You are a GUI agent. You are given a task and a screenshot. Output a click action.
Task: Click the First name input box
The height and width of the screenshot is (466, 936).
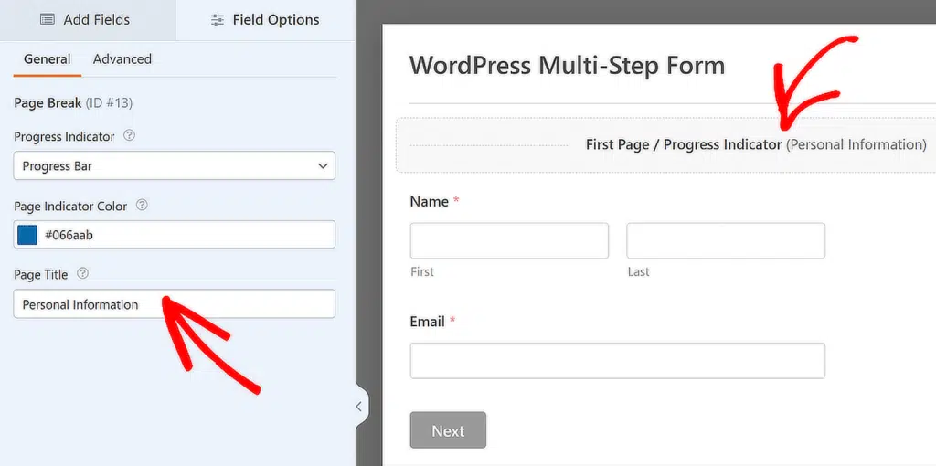pos(509,241)
